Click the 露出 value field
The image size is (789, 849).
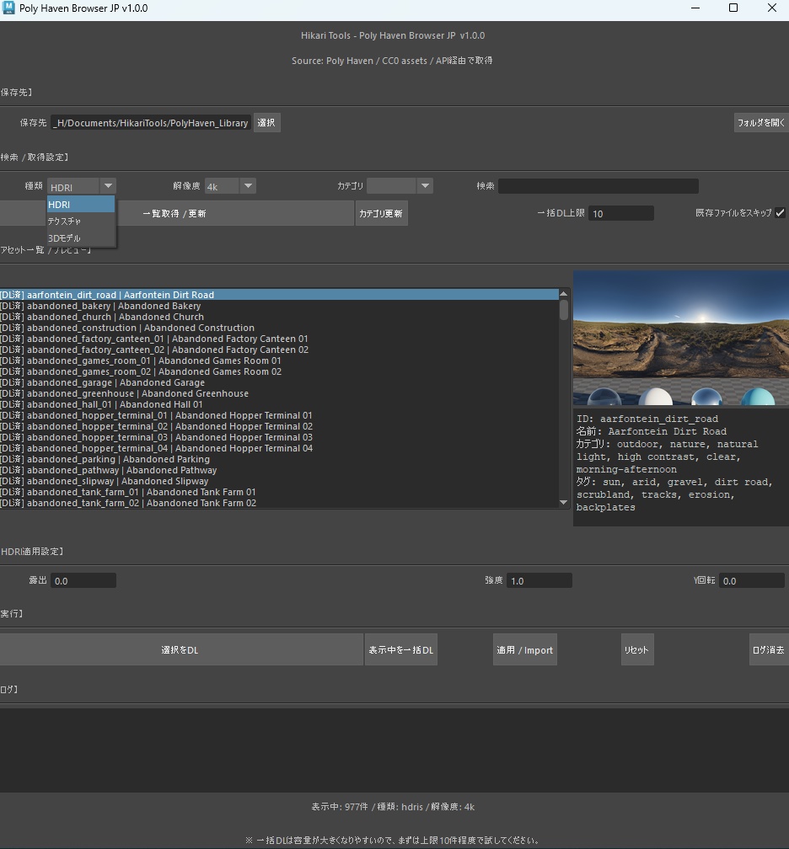pyautogui.click(x=83, y=580)
